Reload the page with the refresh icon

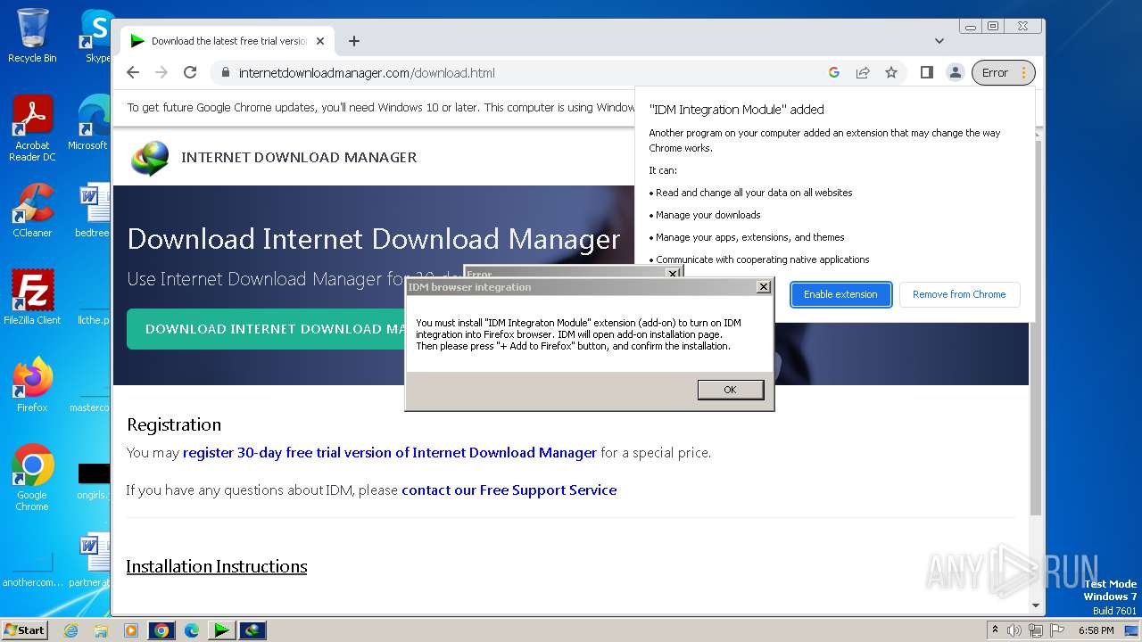[x=190, y=72]
